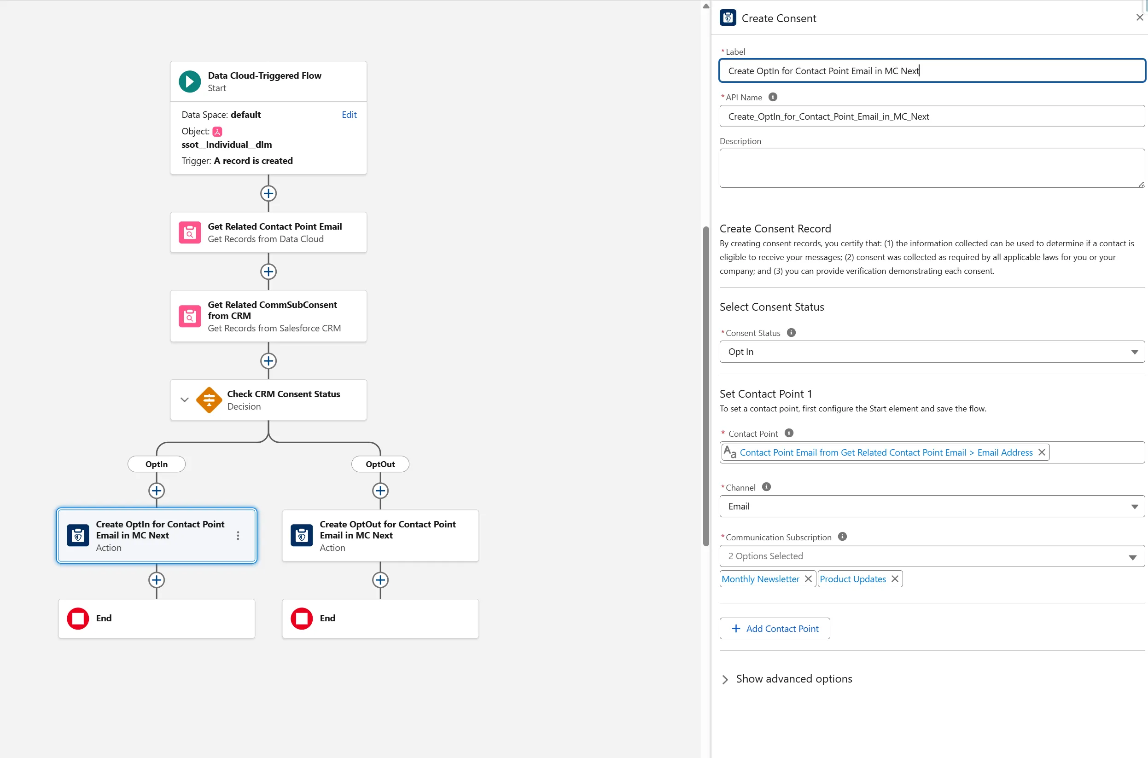Show info tooltip for API Name
This screenshot has width=1148, height=758.
click(773, 97)
